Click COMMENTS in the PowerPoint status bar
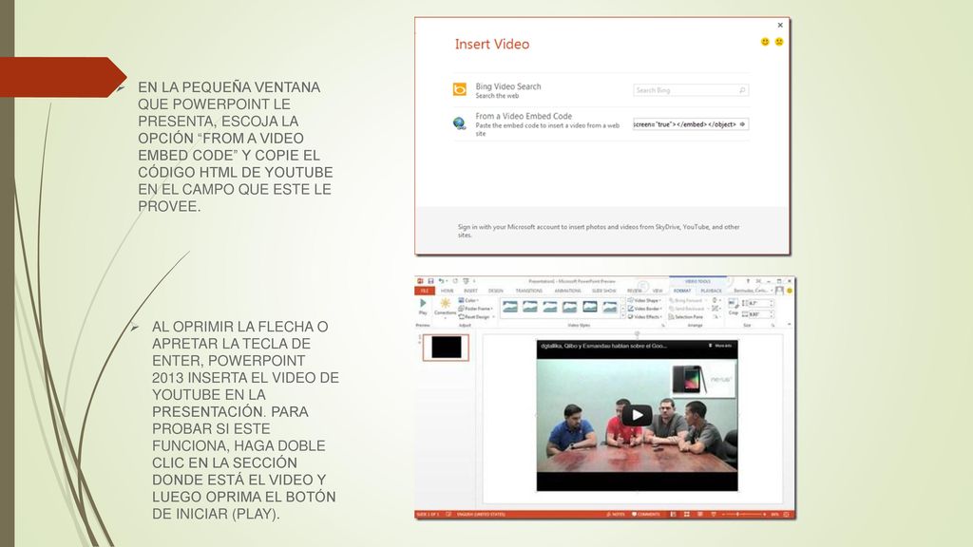 (x=646, y=514)
